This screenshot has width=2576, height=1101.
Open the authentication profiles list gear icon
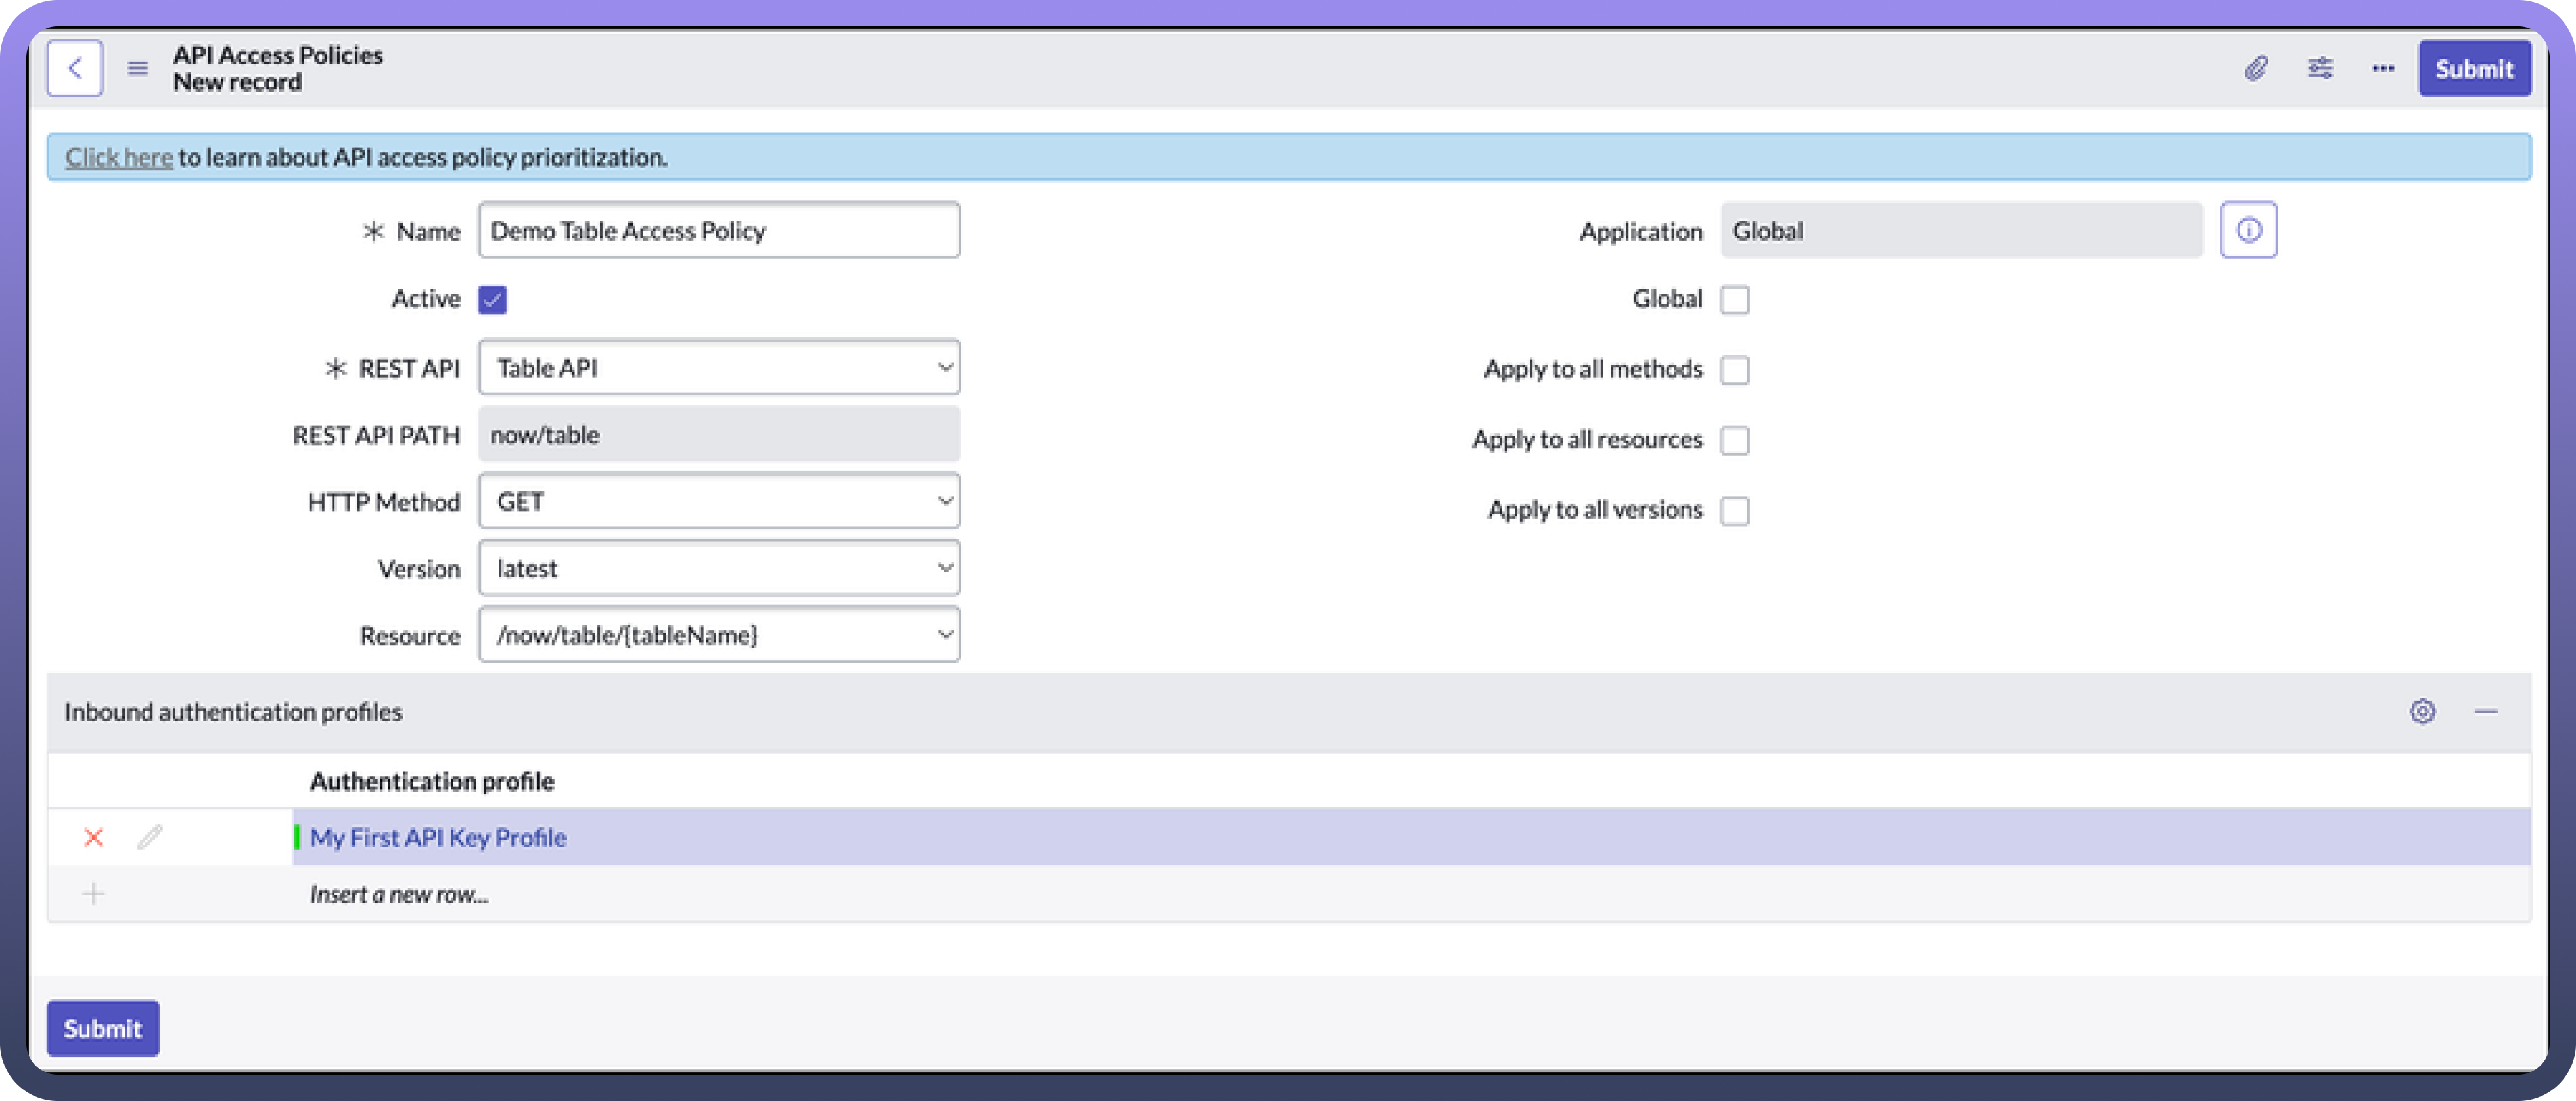[2422, 711]
